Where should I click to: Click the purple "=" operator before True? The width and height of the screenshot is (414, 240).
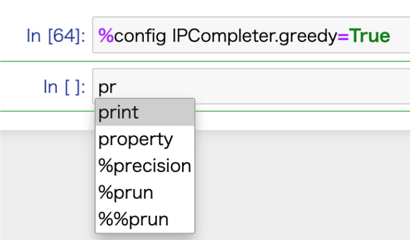[342, 35]
